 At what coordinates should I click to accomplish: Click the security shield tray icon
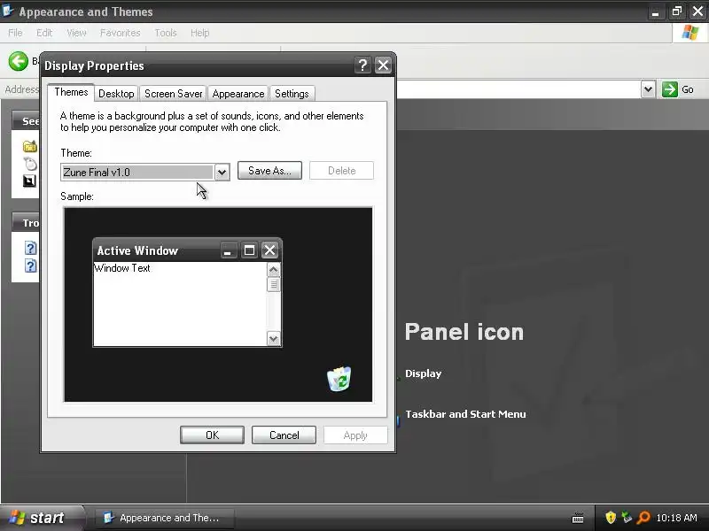(611, 518)
